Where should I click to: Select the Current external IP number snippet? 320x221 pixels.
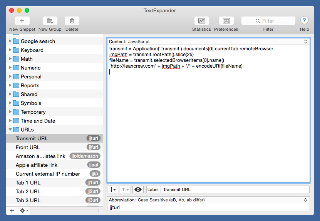[x=48, y=174]
